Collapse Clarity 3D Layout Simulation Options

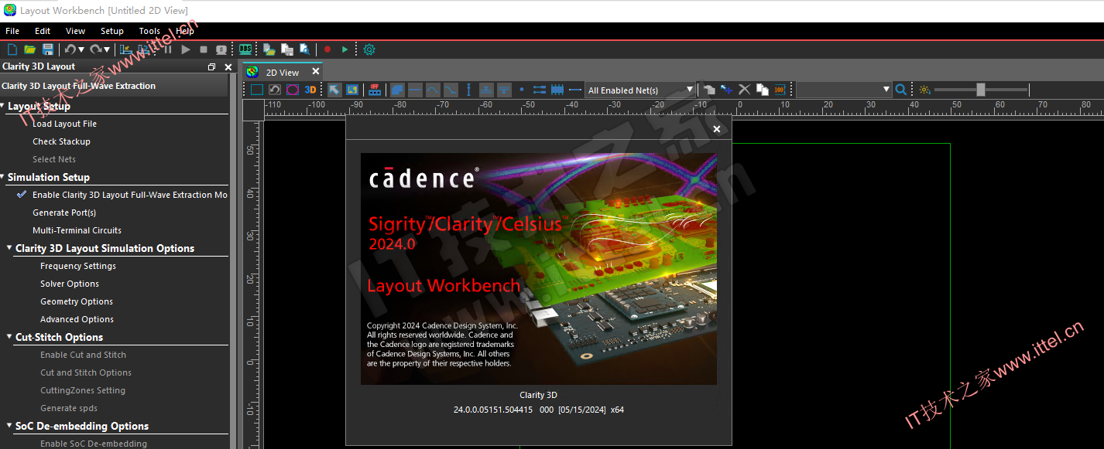[9, 248]
